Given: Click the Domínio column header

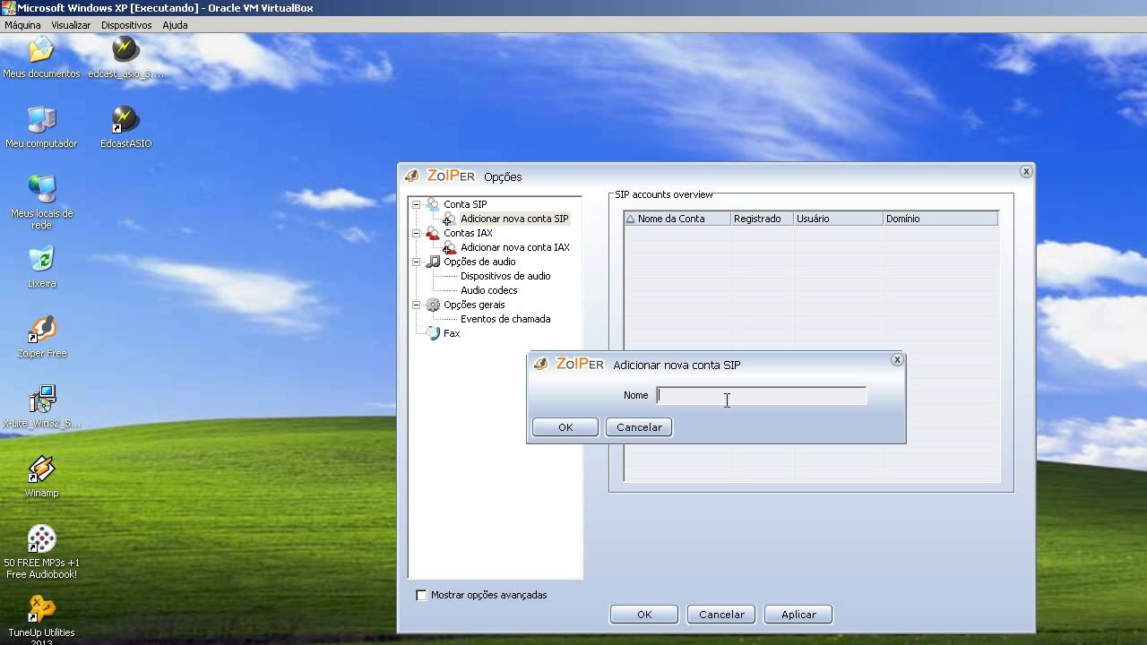Looking at the screenshot, I should click(940, 219).
